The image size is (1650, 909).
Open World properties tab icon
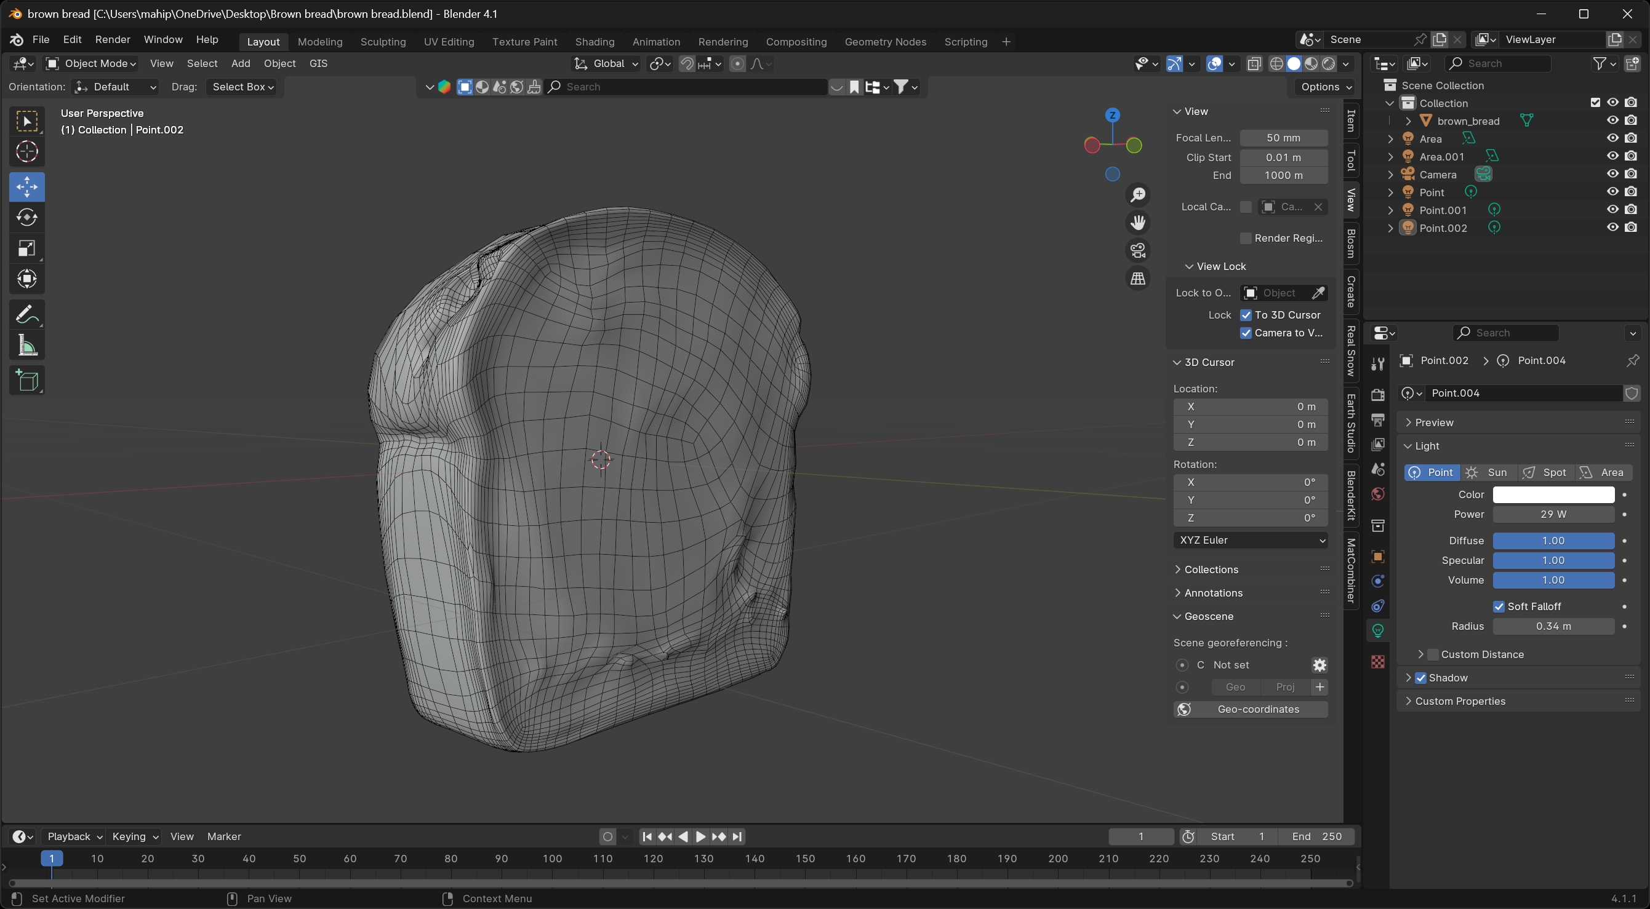point(1378,494)
